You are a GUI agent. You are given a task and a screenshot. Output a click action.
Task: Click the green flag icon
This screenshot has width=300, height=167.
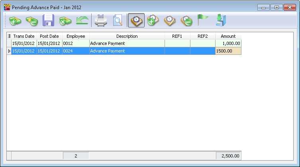click(x=203, y=20)
